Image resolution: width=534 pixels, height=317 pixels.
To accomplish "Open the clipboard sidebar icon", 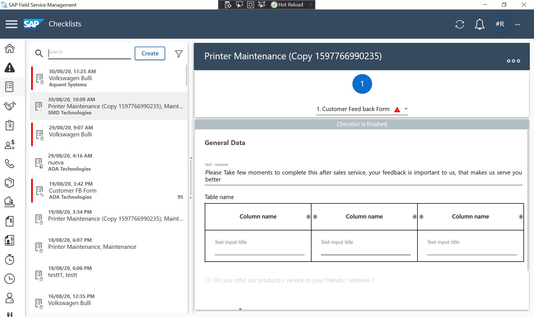I will (x=10, y=125).
